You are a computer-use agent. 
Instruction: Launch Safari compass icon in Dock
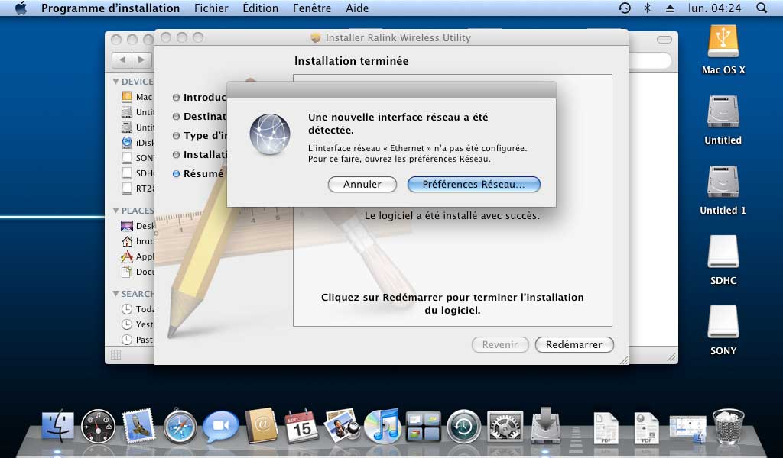[x=180, y=427]
